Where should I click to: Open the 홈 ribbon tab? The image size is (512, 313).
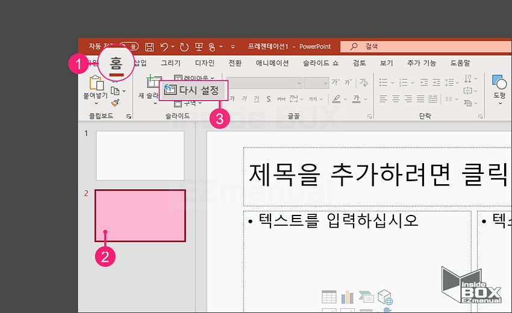click(x=116, y=63)
